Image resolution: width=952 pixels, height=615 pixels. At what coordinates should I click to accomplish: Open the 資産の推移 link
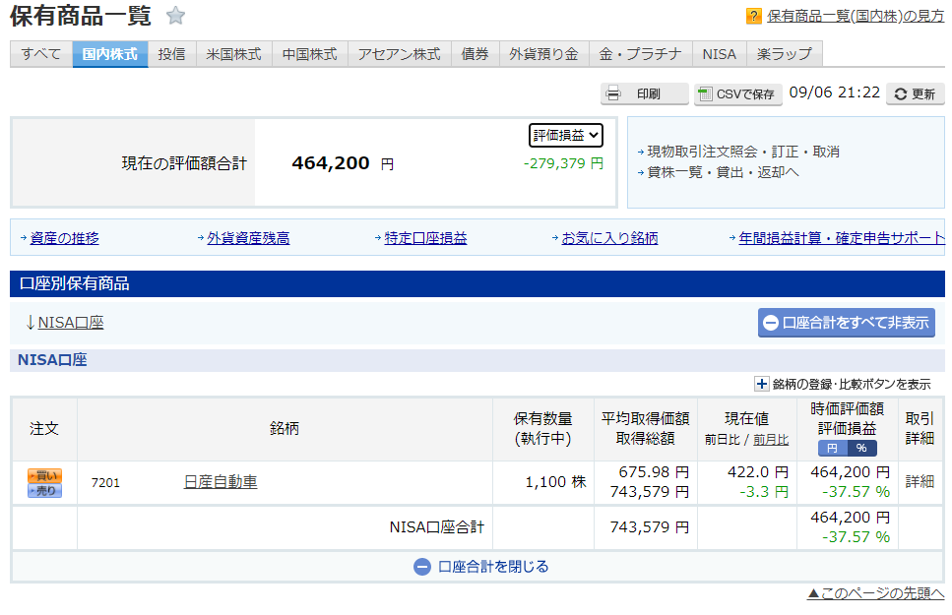pos(64,238)
